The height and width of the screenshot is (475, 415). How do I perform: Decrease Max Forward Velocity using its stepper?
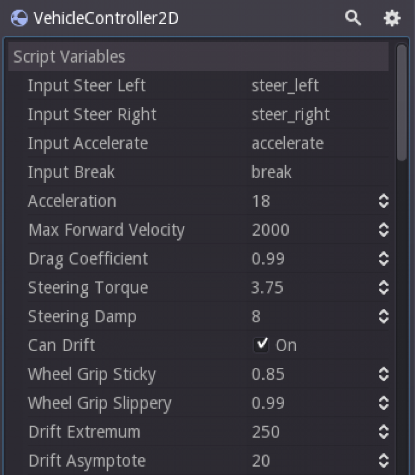[384, 233]
